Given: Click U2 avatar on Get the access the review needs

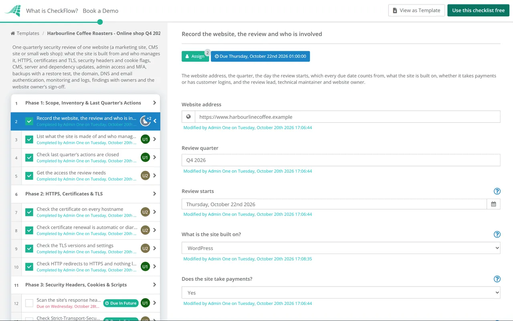Looking at the screenshot, I should (145, 175).
